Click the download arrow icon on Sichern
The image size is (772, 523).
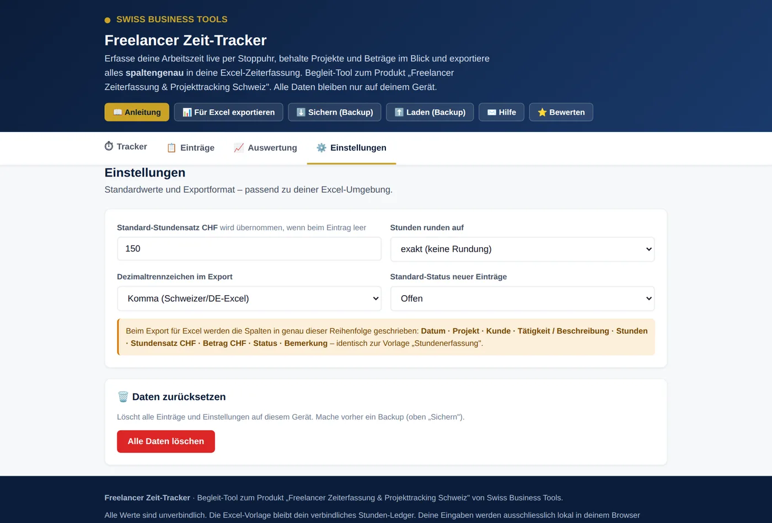click(301, 112)
